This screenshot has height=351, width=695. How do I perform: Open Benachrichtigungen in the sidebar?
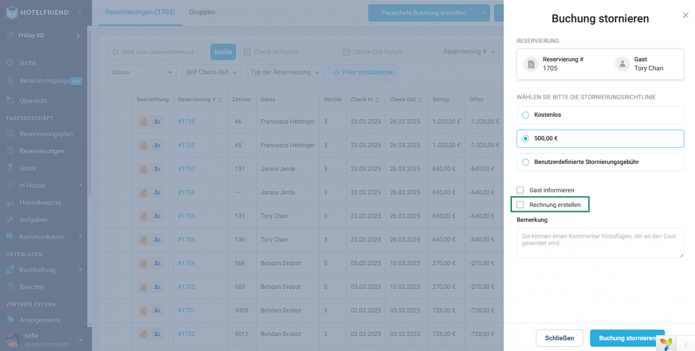[43, 81]
